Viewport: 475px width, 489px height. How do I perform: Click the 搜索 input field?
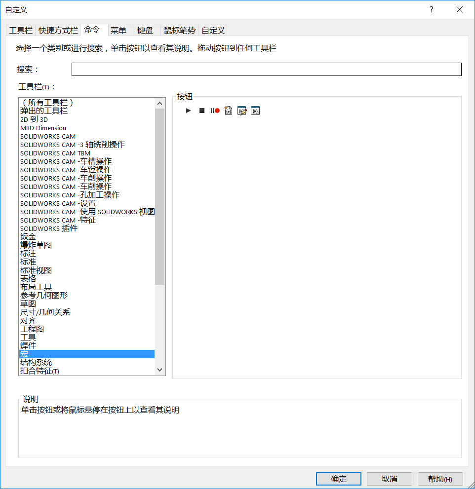266,70
